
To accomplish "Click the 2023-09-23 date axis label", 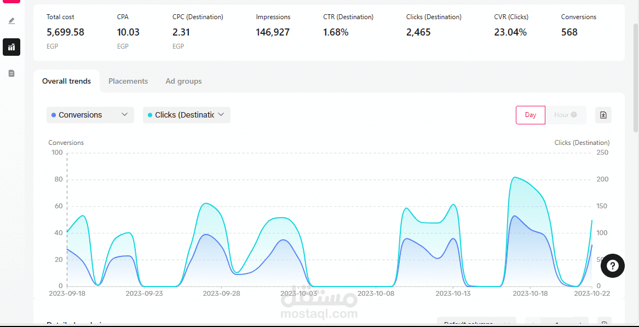I will coord(144,293).
